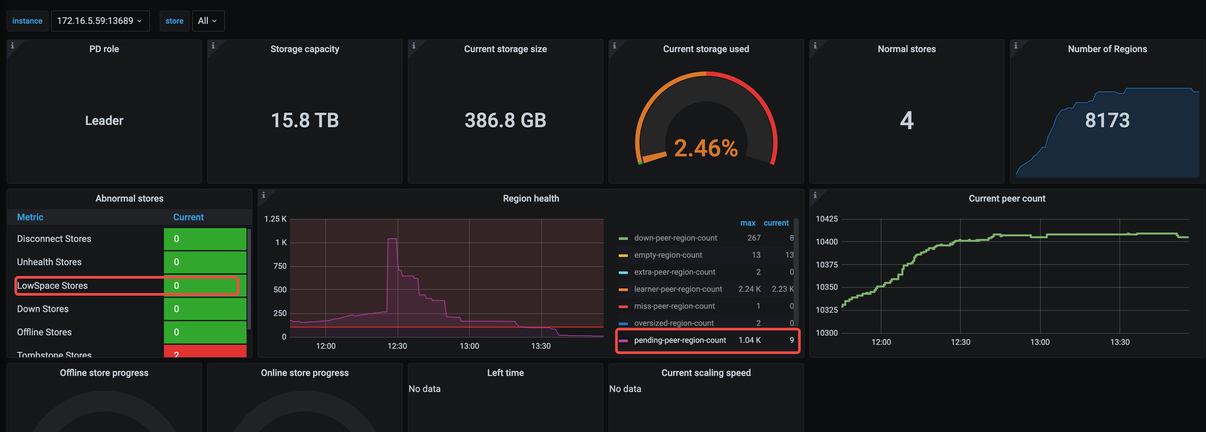The image size is (1206, 432).
Task: Click info icon on Number of Regions panel
Action: [x=1015, y=46]
